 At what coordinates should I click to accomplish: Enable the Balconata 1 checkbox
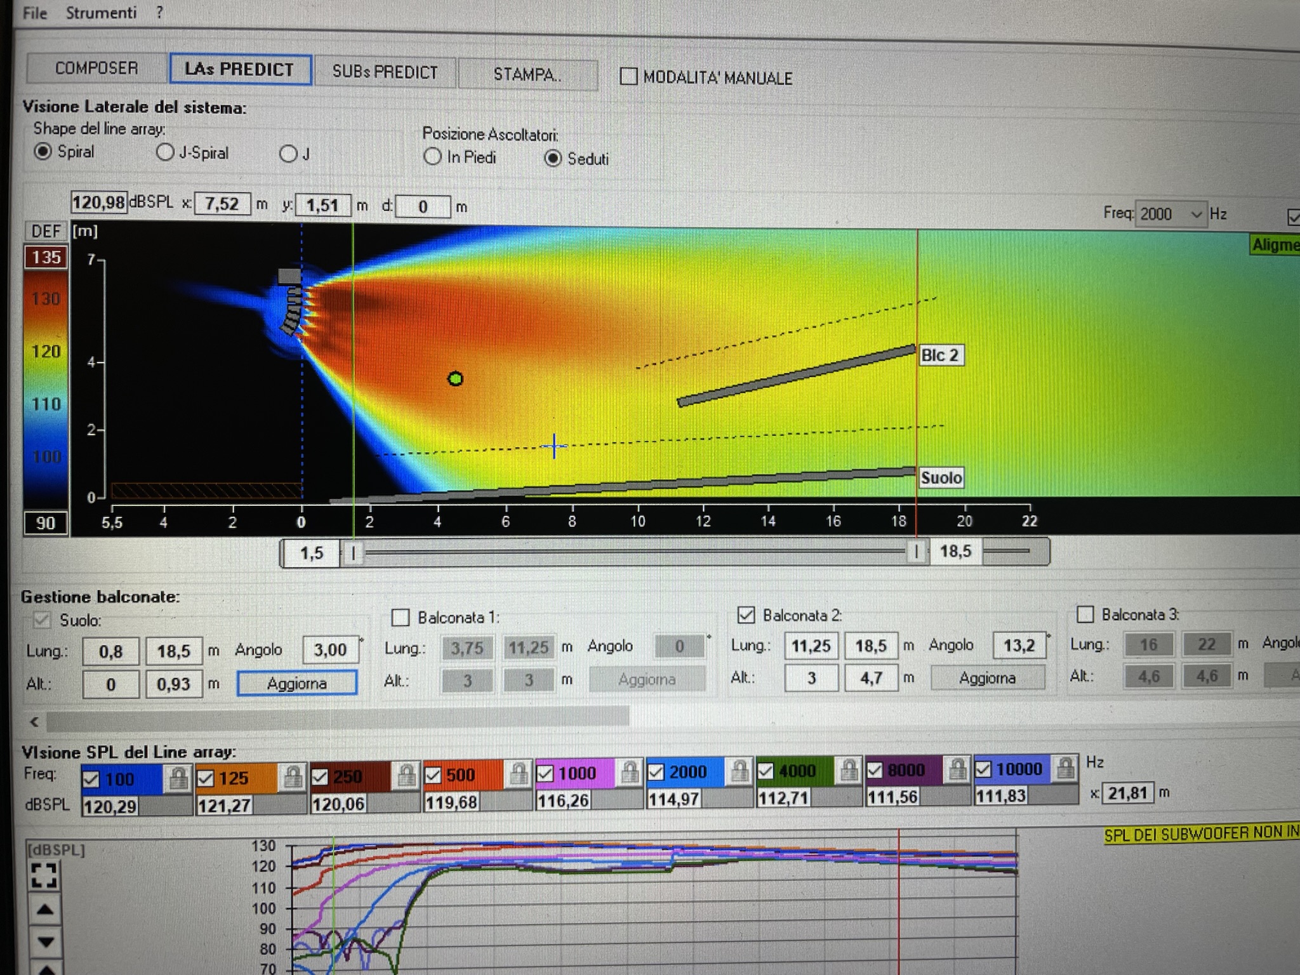point(401,617)
